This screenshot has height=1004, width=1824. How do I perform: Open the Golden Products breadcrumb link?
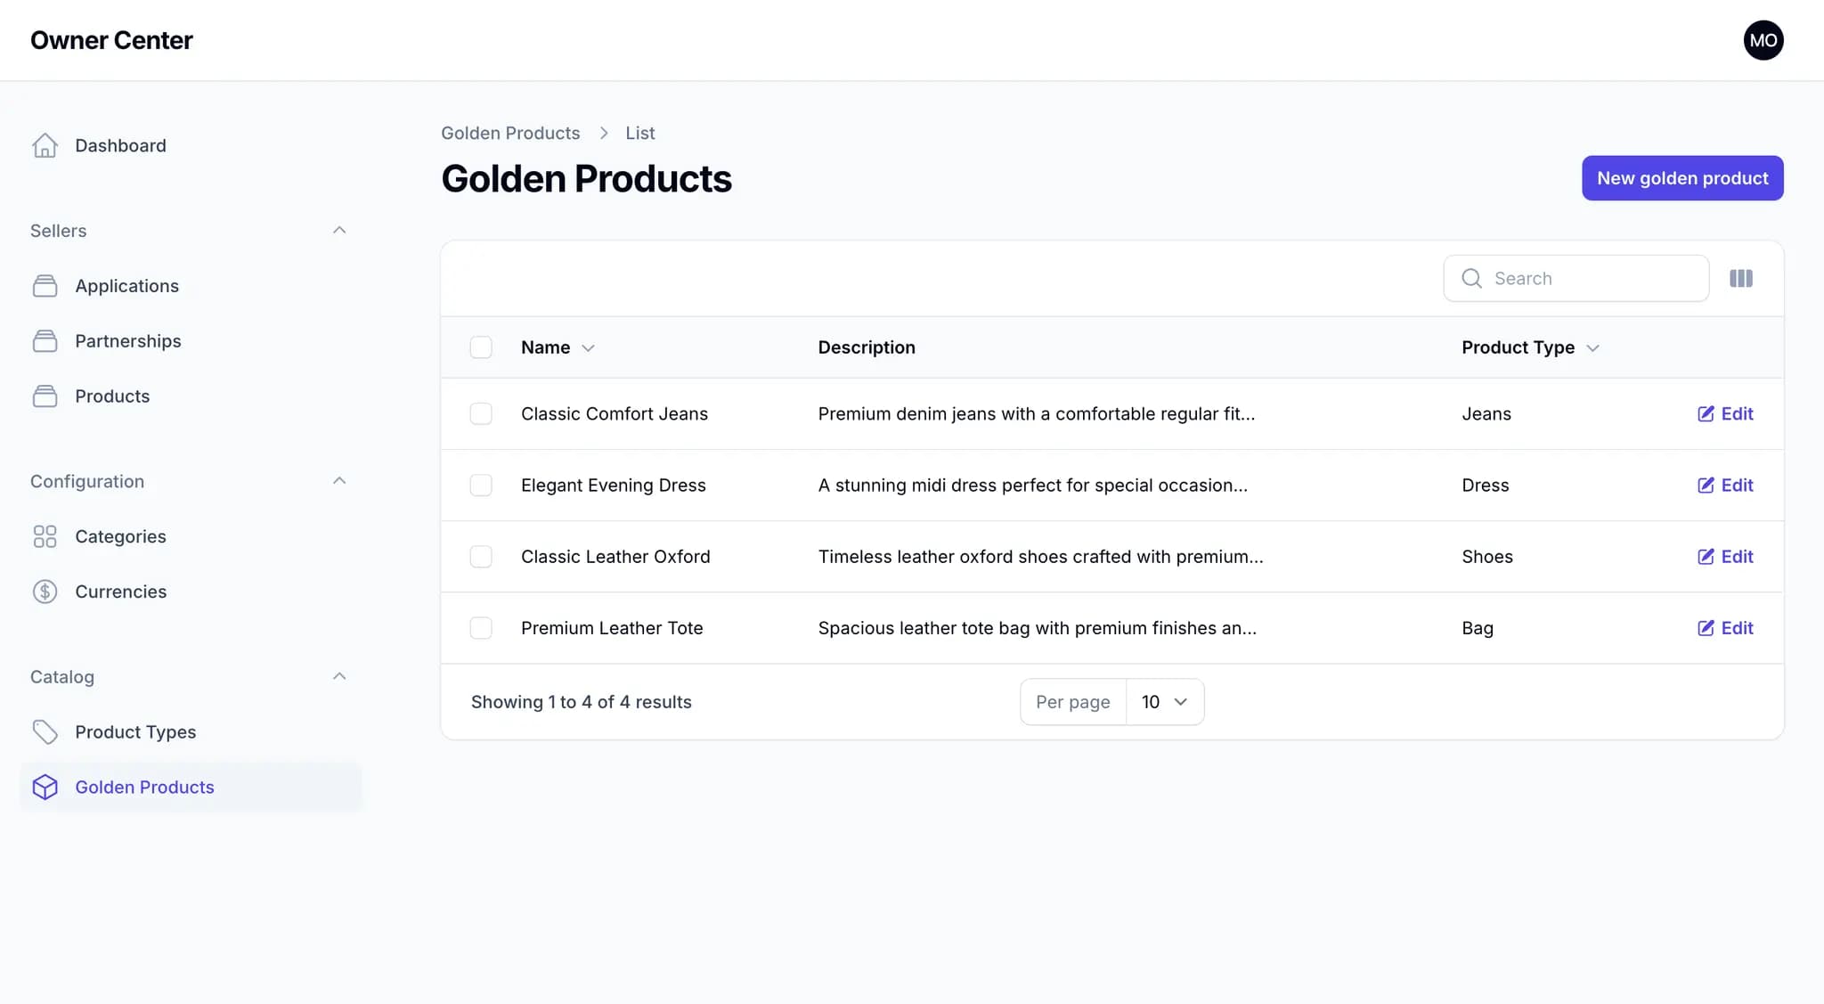pos(509,132)
